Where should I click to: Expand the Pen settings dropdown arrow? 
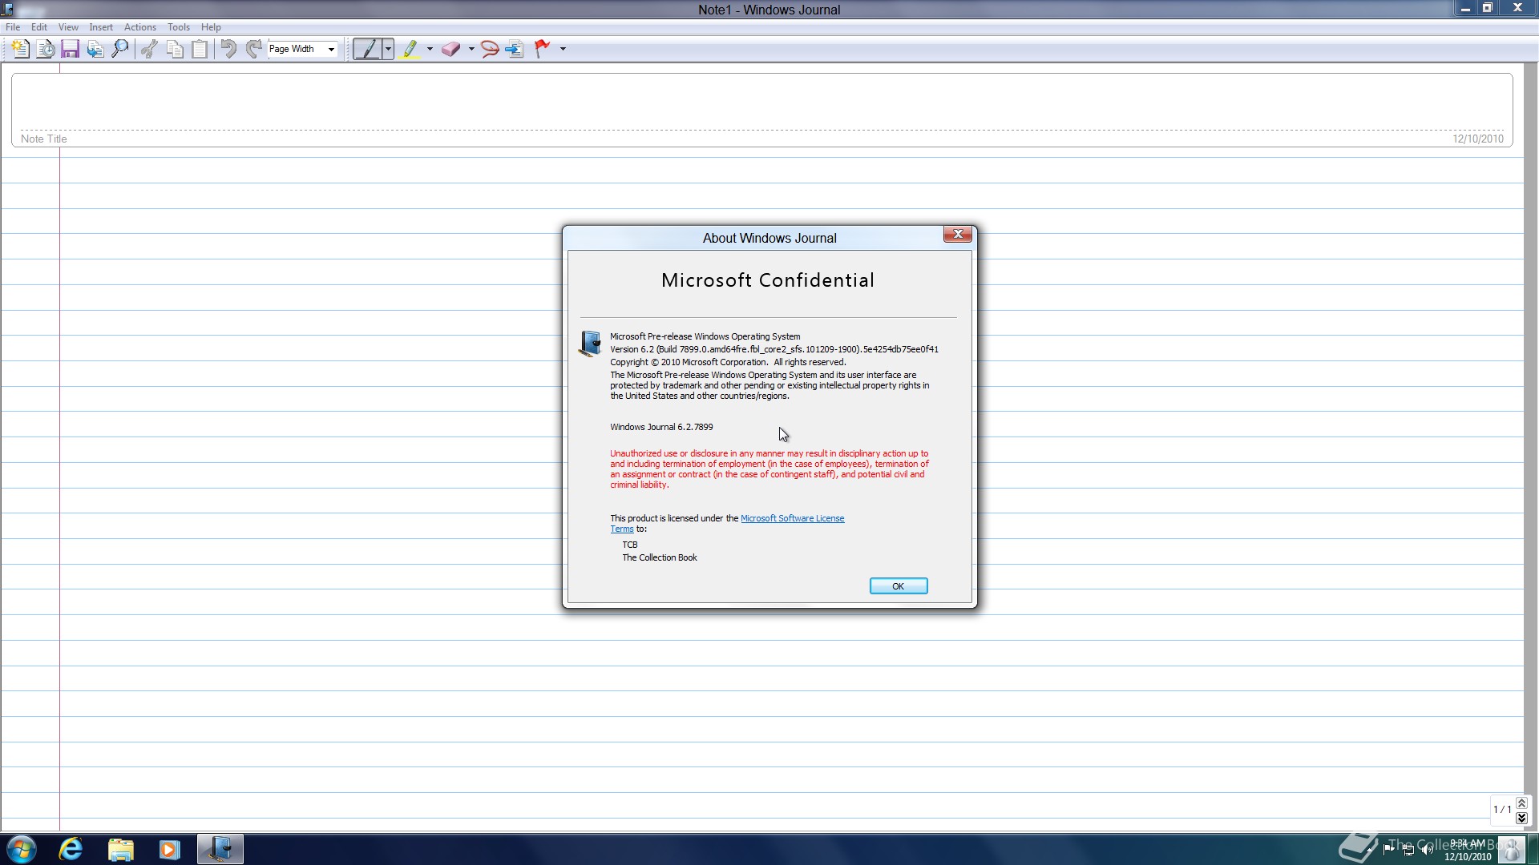point(388,49)
